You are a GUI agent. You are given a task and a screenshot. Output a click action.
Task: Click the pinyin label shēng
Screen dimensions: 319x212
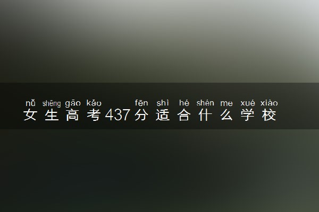point(52,104)
